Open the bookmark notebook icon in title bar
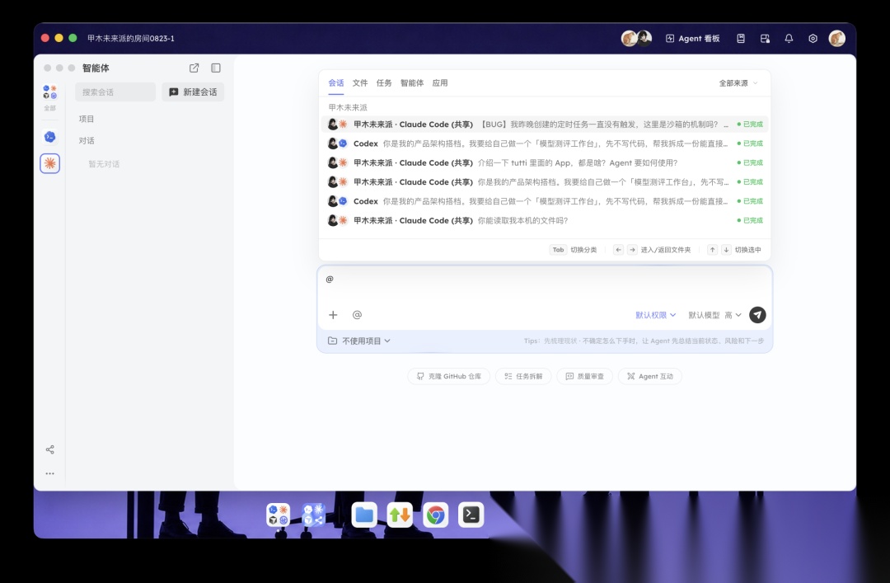Viewport: 890px width, 583px height. coord(741,38)
